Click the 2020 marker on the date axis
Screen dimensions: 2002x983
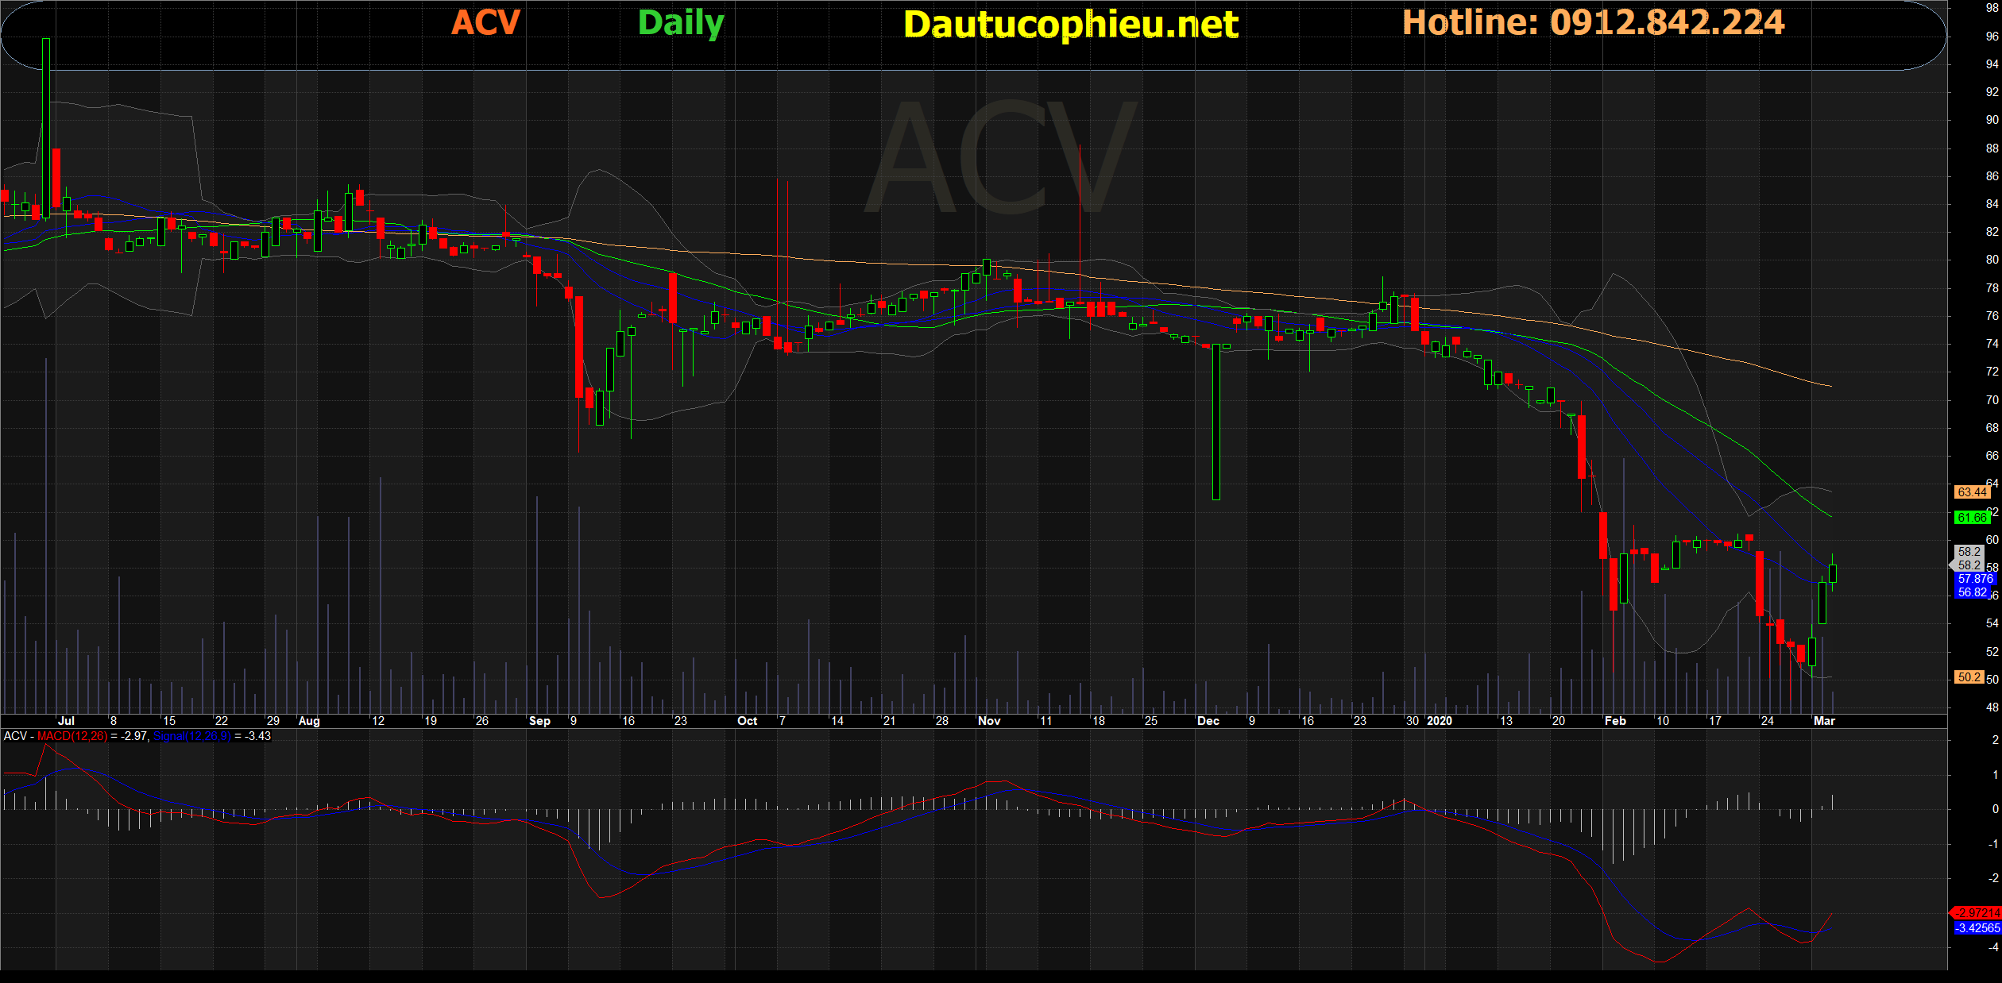pos(1440,721)
